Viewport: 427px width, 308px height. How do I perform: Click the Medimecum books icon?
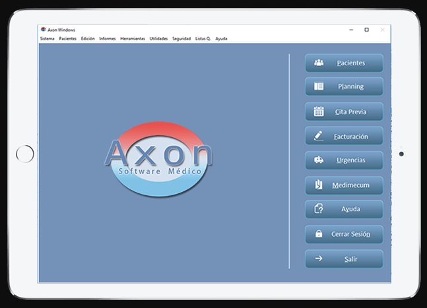pos(319,185)
